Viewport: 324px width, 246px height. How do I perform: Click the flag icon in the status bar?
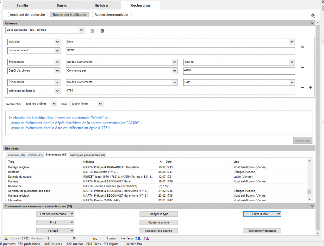74,238
